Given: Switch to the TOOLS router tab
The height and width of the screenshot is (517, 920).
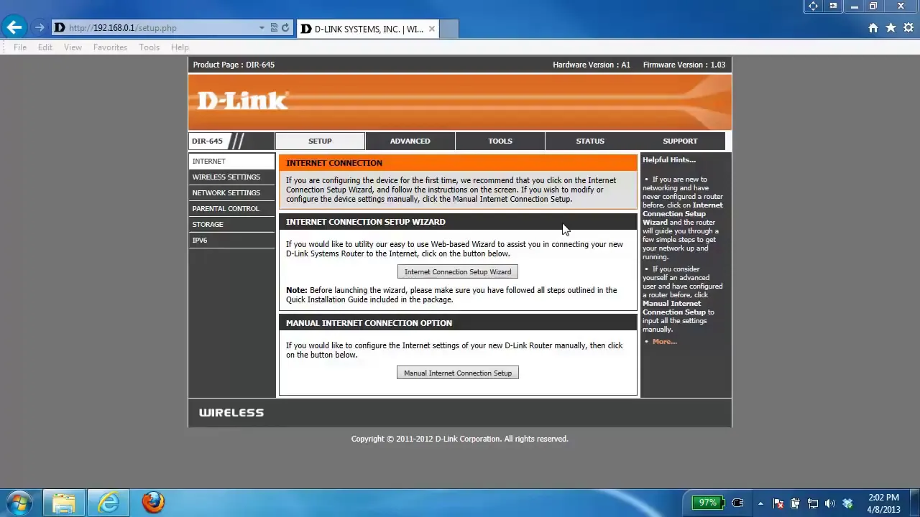Looking at the screenshot, I should coord(500,141).
